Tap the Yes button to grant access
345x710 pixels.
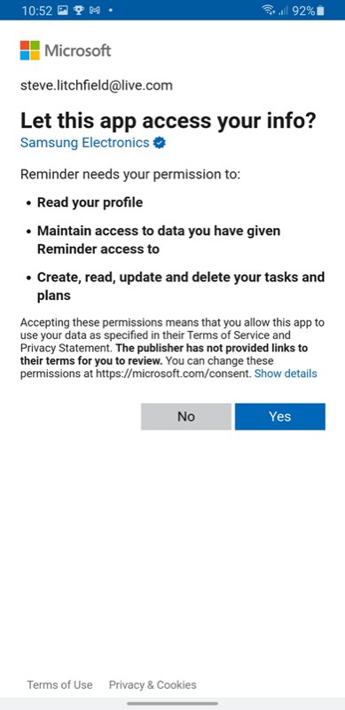[x=279, y=416]
